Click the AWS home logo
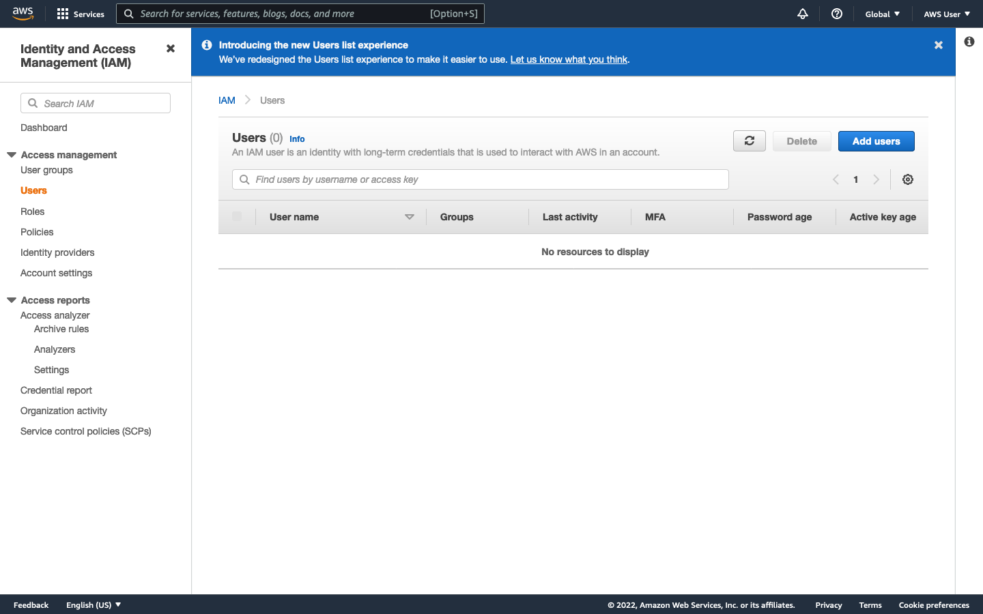This screenshot has height=614, width=983. click(23, 13)
